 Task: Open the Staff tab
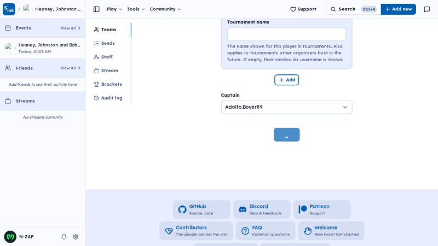tap(108, 57)
